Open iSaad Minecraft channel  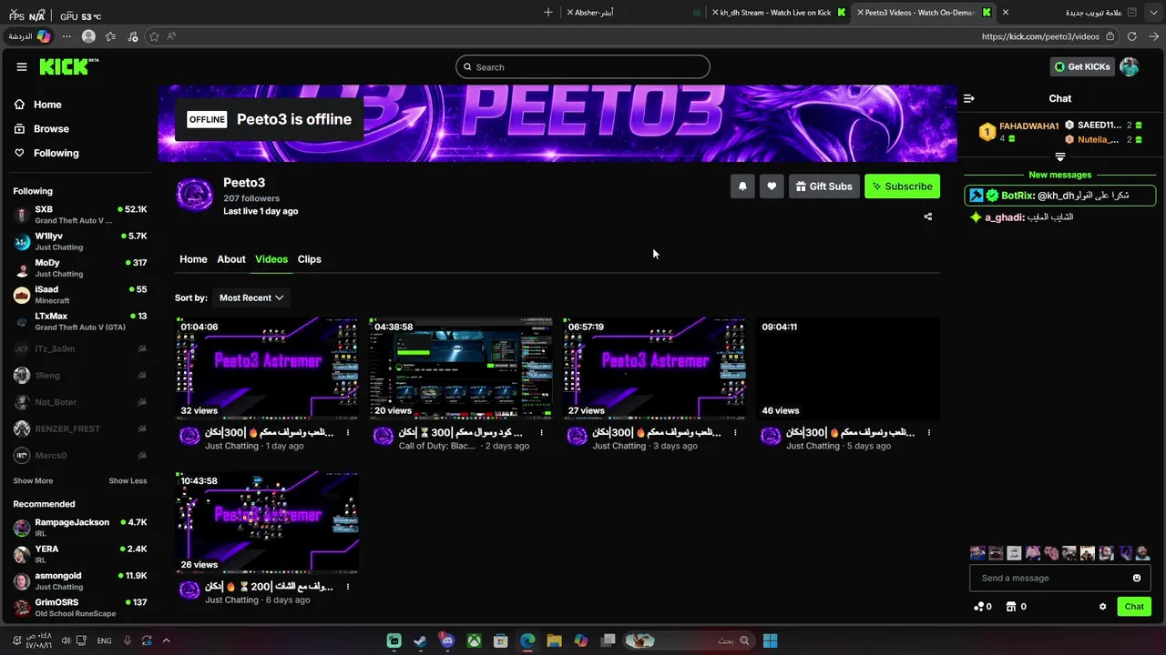tap(80, 295)
